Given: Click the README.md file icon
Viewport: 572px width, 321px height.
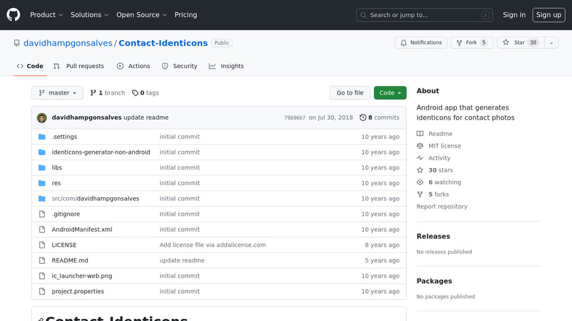Looking at the screenshot, I should [x=42, y=260].
